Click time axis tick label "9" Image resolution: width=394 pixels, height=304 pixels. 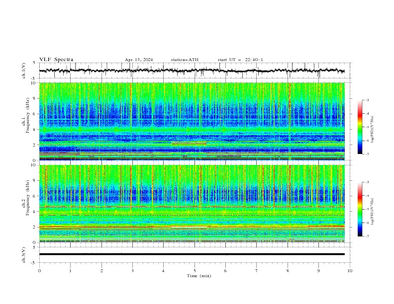click(318, 271)
